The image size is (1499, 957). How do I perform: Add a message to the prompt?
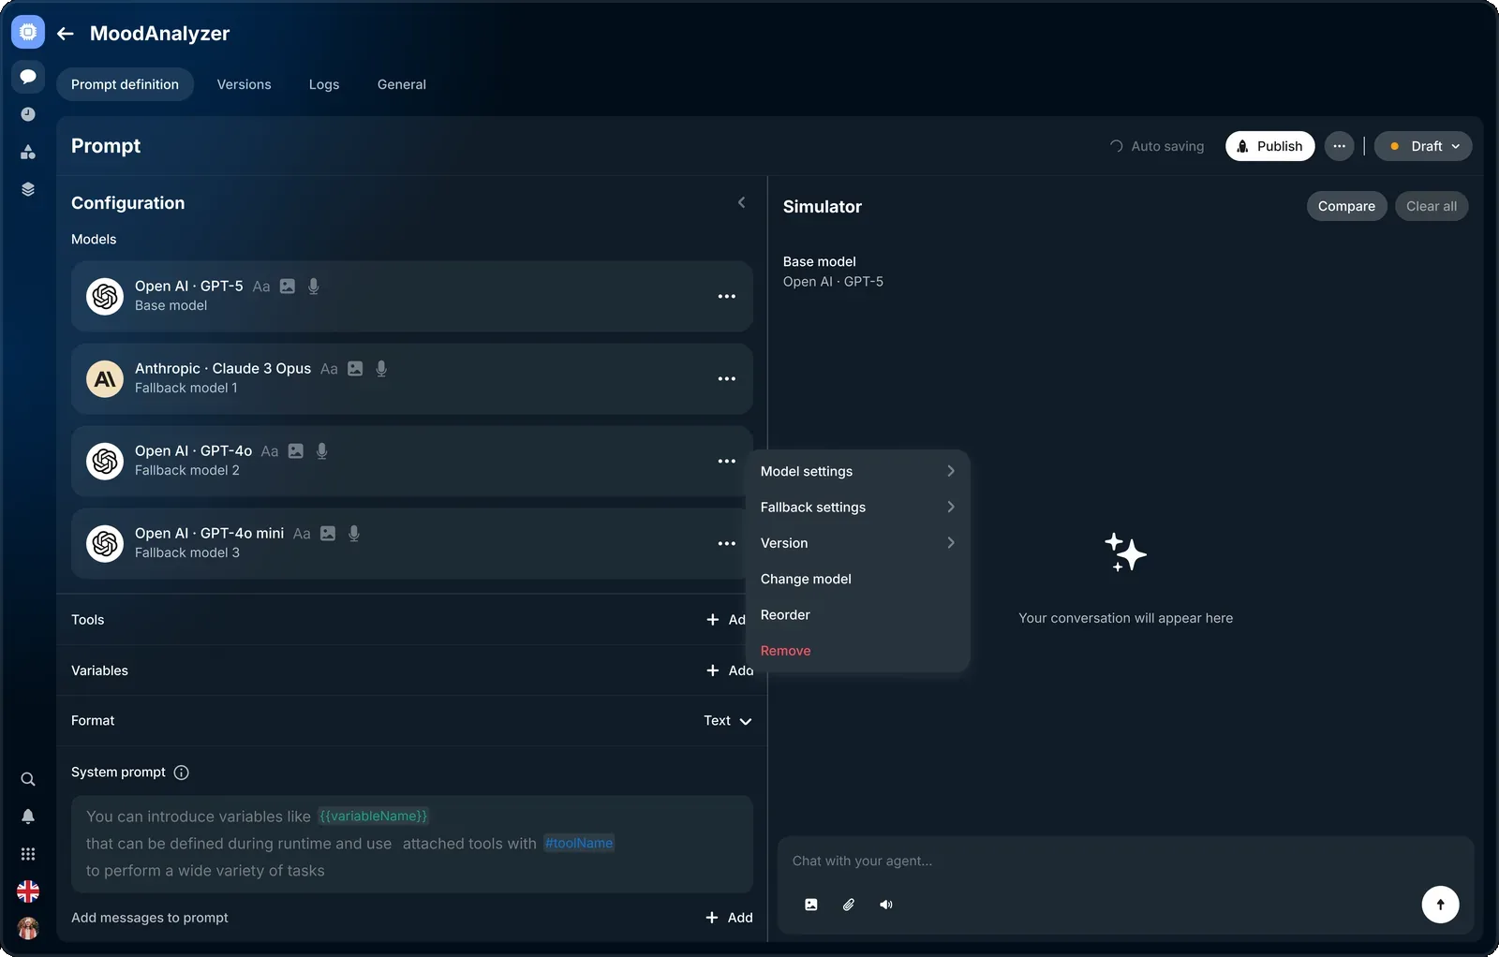click(x=729, y=918)
